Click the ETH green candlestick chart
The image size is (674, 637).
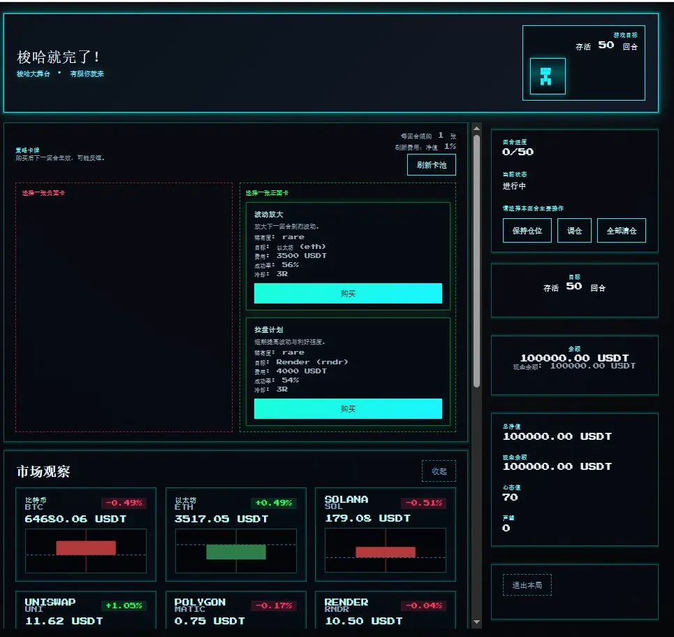point(236,551)
